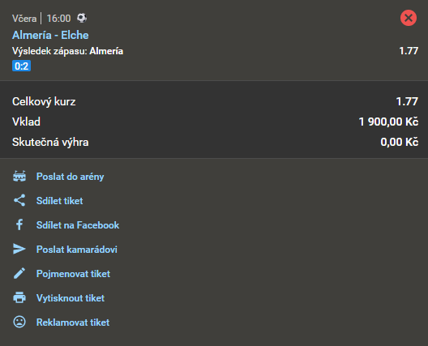Select Poslat do arény option
428x346 pixels.
tap(71, 177)
